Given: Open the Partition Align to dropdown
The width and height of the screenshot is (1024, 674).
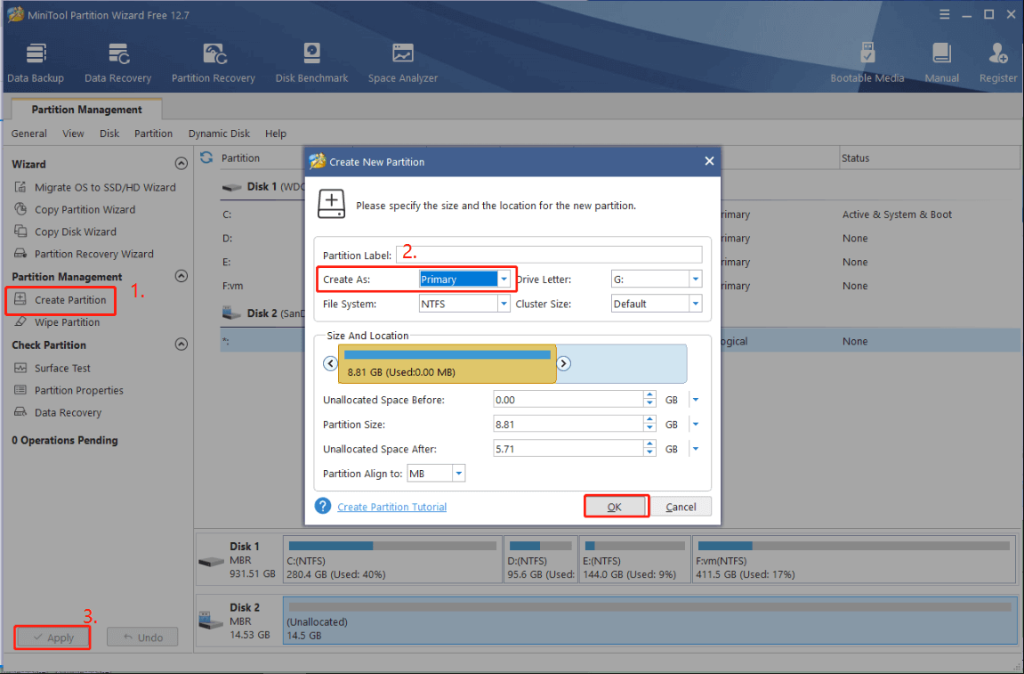Looking at the screenshot, I should 458,474.
